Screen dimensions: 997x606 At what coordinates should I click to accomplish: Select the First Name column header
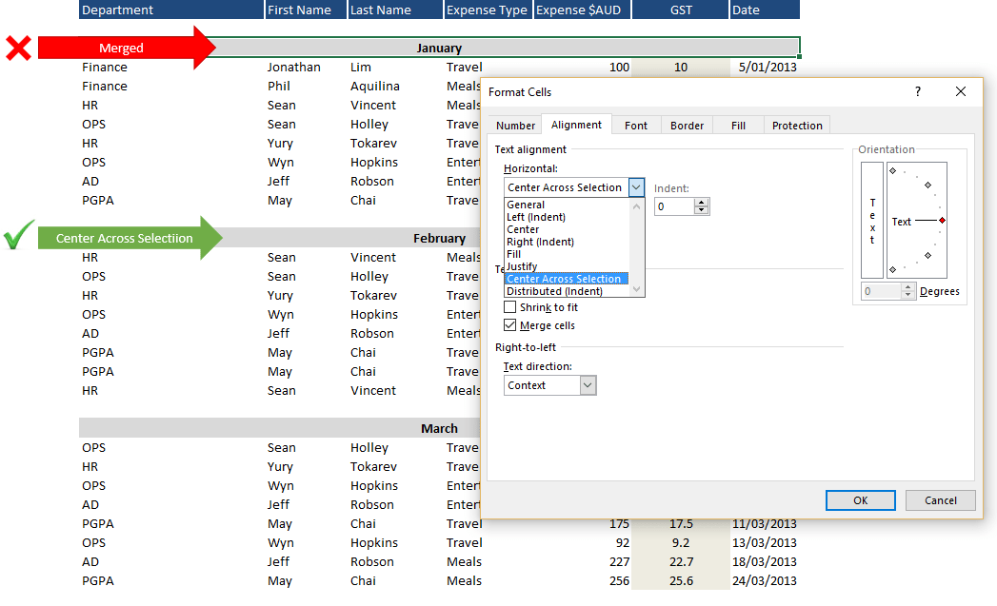click(x=306, y=10)
